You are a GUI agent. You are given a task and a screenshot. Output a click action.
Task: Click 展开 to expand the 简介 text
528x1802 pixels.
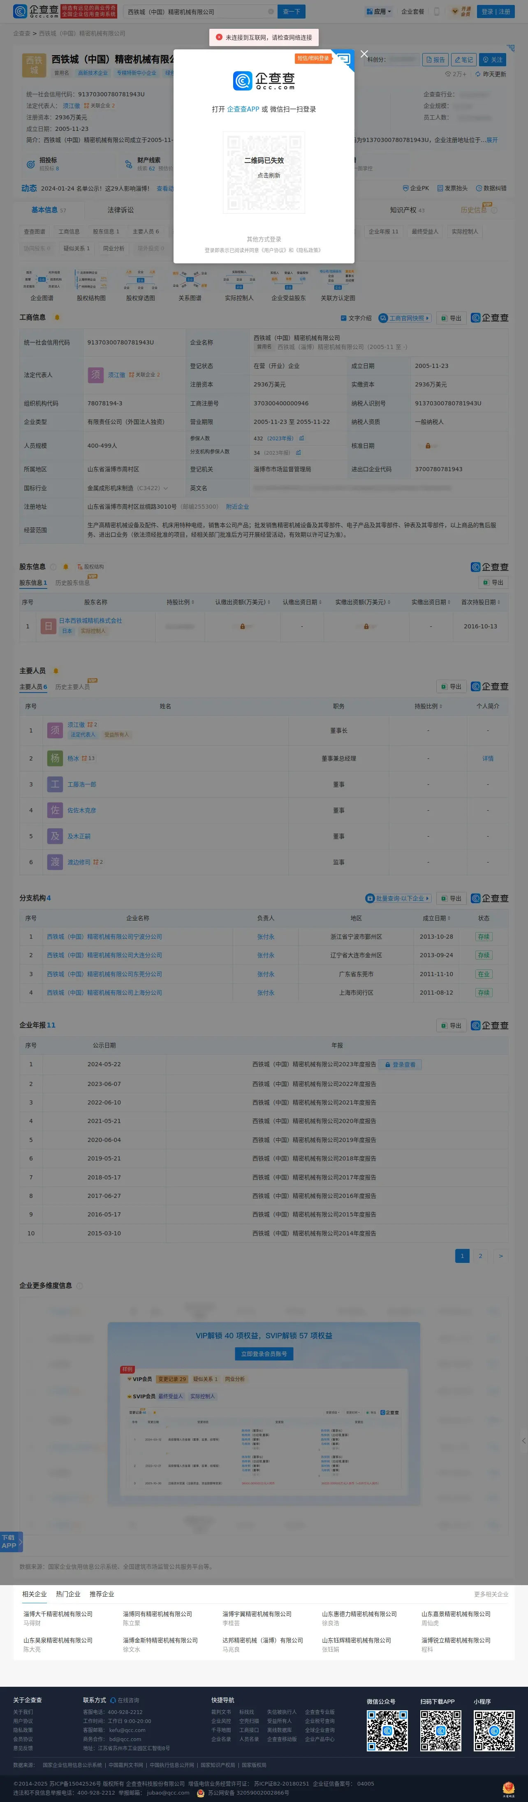click(x=492, y=140)
